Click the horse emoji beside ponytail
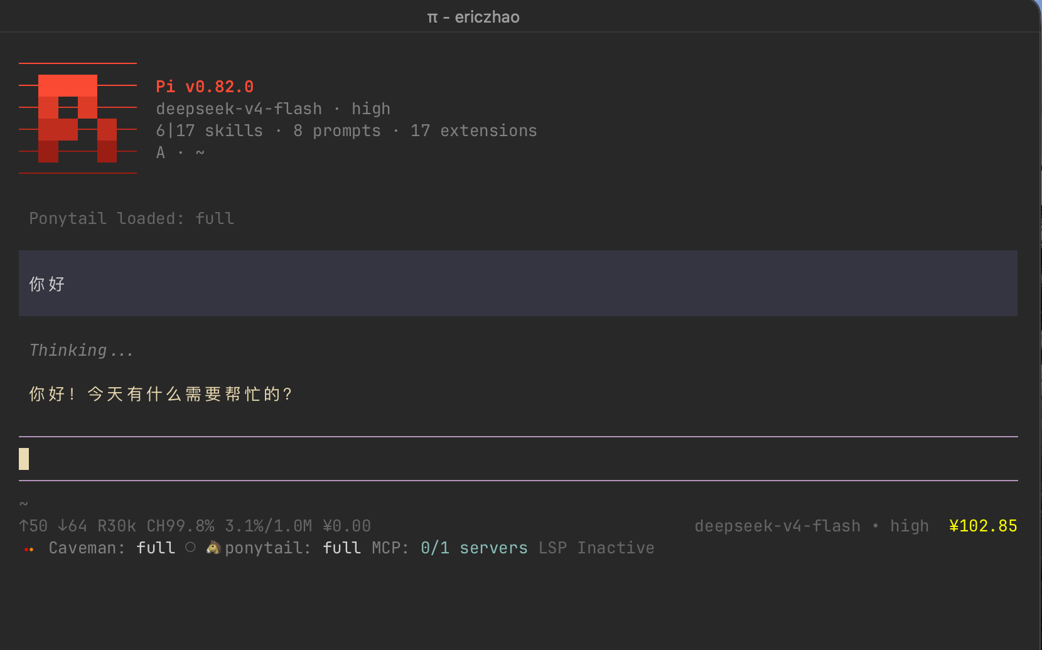 tap(213, 548)
